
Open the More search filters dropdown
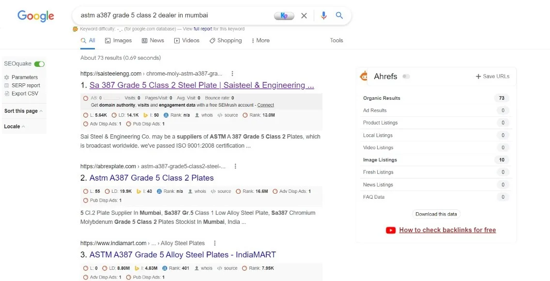point(260,40)
